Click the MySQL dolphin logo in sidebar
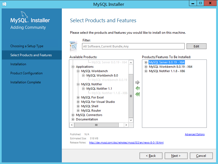 pyautogui.click(x=24, y=15)
